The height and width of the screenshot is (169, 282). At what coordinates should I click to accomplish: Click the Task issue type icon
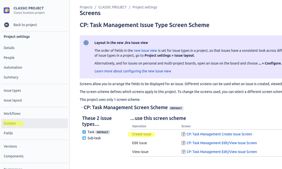pos(84,132)
